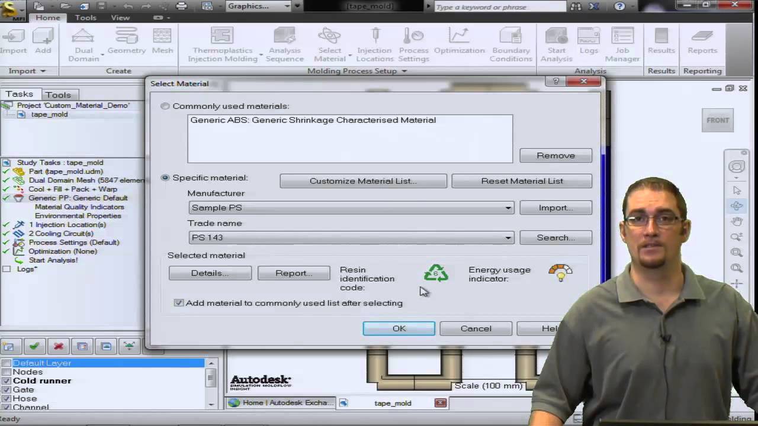
Task: Switch to the View ribbon tab
Action: [120, 18]
